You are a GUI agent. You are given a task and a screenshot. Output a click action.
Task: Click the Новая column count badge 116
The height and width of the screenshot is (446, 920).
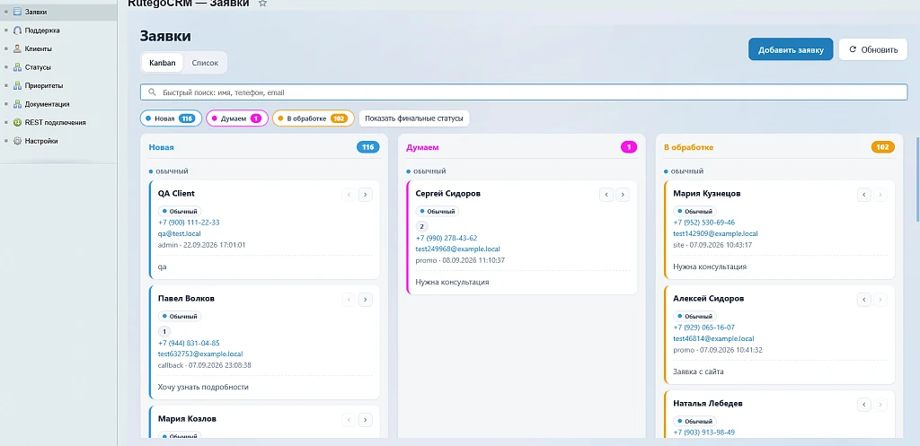coord(367,147)
